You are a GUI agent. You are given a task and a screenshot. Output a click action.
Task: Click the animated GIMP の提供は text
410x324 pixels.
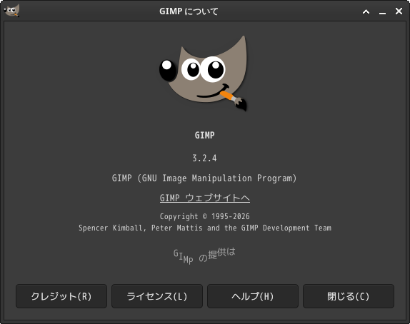(204, 255)
